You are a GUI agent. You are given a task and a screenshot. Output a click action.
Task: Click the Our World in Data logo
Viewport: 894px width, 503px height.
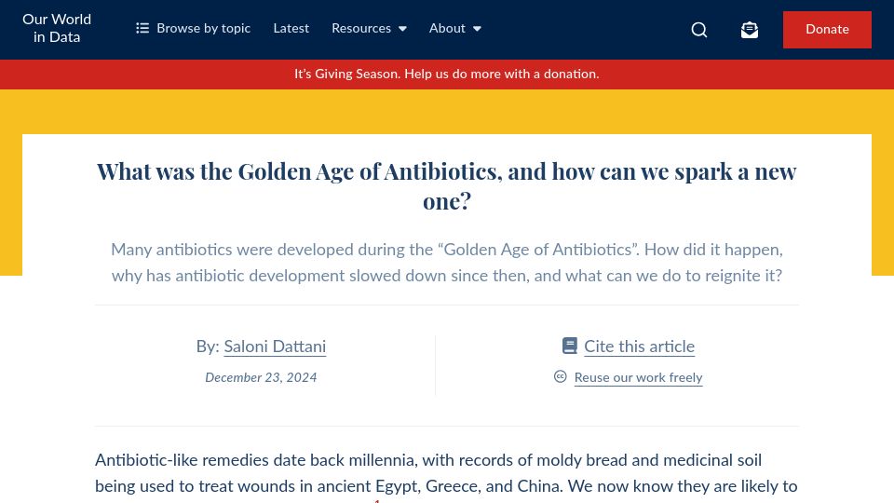point(57,28)
